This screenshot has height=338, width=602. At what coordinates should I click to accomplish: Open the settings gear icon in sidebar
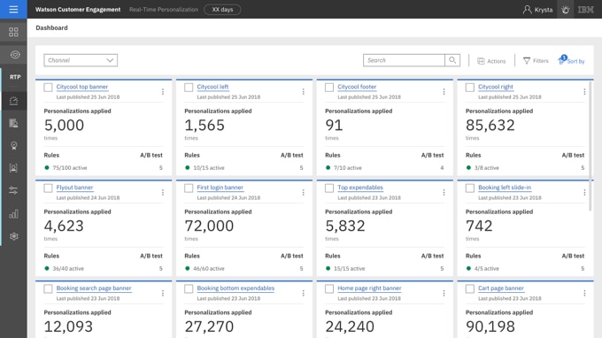click(x=14, y=236)
